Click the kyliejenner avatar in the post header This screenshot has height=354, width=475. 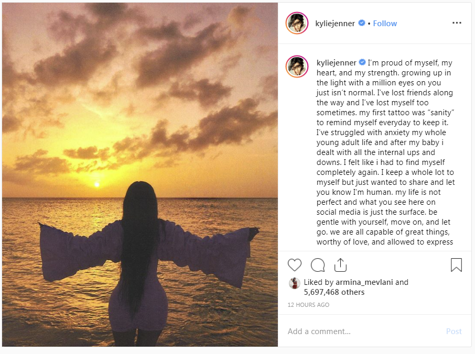[296, 23]
